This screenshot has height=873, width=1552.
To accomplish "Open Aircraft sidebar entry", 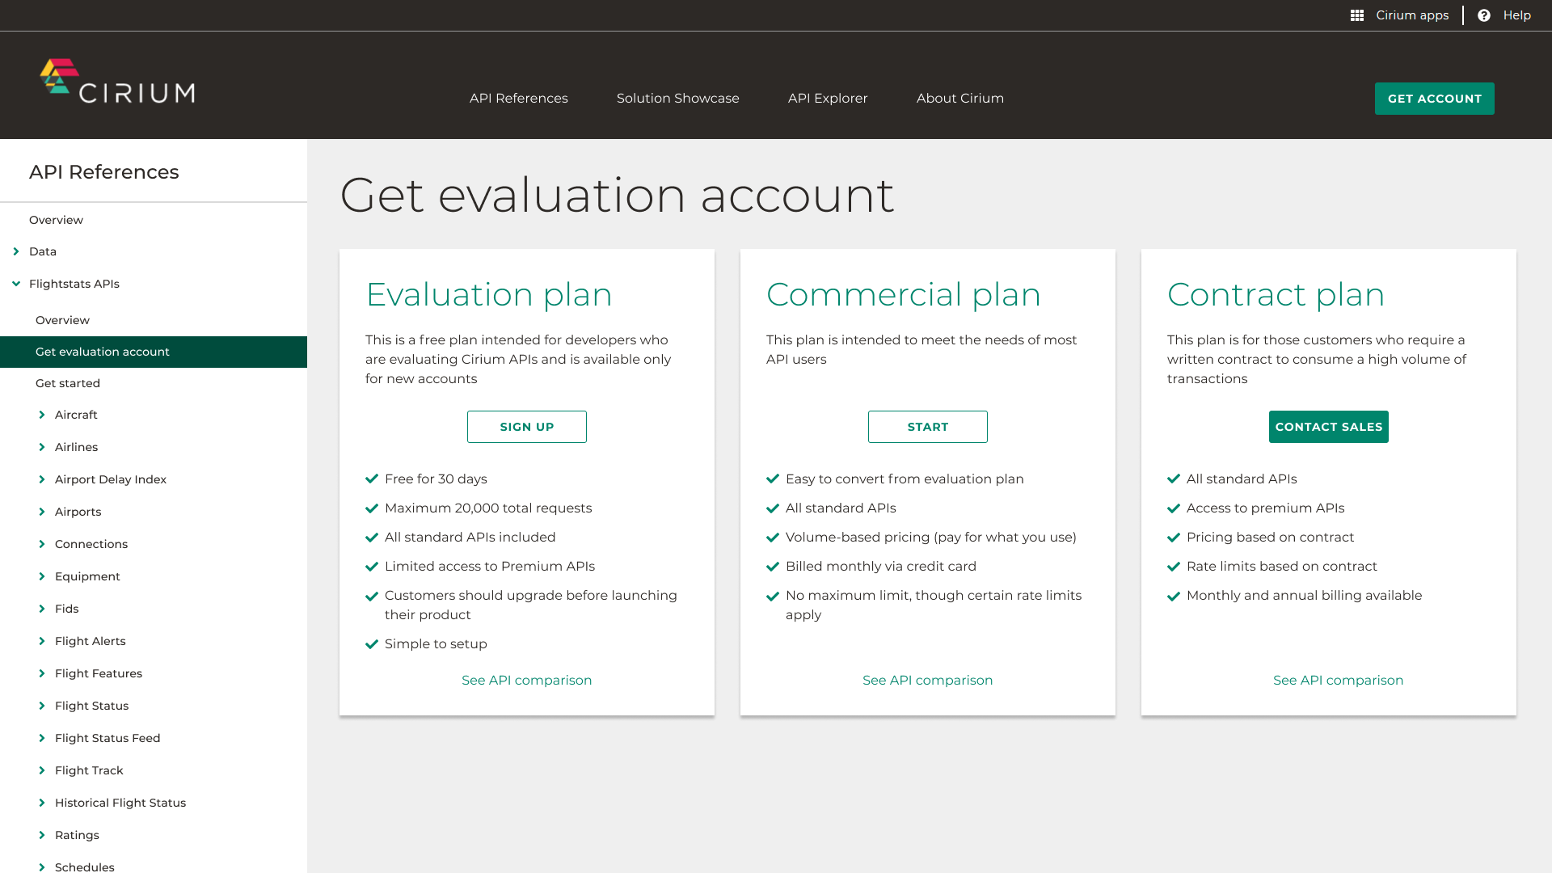I will click(x=76, y=415).
